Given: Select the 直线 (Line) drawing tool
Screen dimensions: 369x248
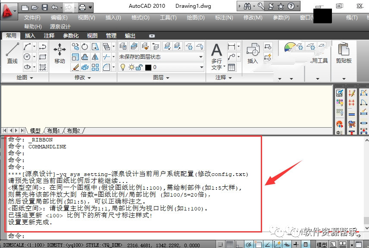Looking at the screenshot, I should coord(12,53).
